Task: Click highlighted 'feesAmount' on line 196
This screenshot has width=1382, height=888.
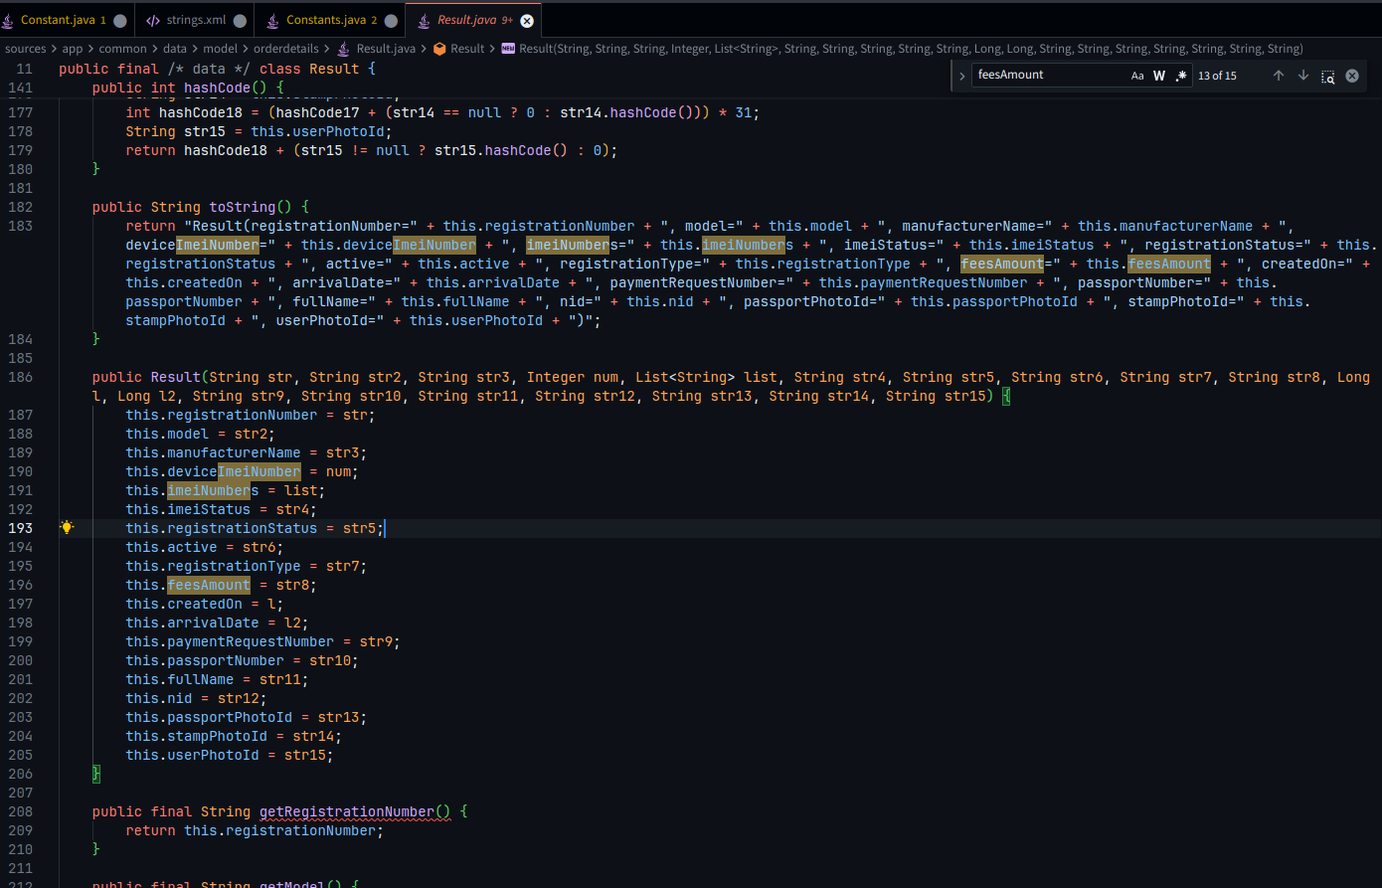Action: 209,585
